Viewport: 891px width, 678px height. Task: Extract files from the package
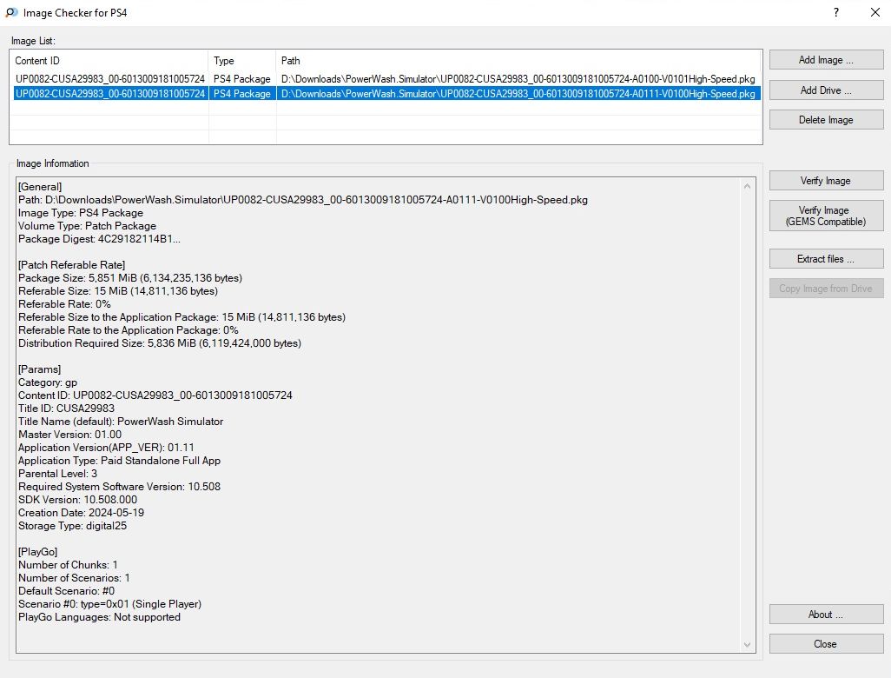tap(826, 259)
